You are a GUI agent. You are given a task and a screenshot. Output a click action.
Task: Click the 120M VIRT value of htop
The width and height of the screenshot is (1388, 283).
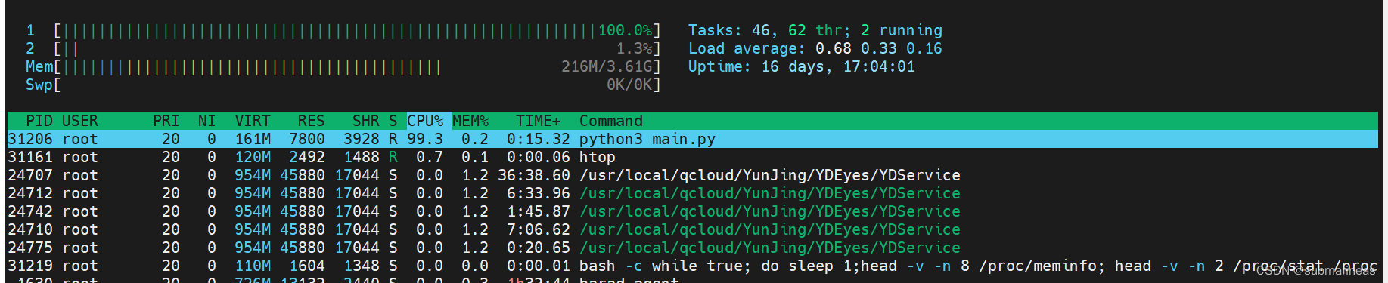click(x=253, y=157)
